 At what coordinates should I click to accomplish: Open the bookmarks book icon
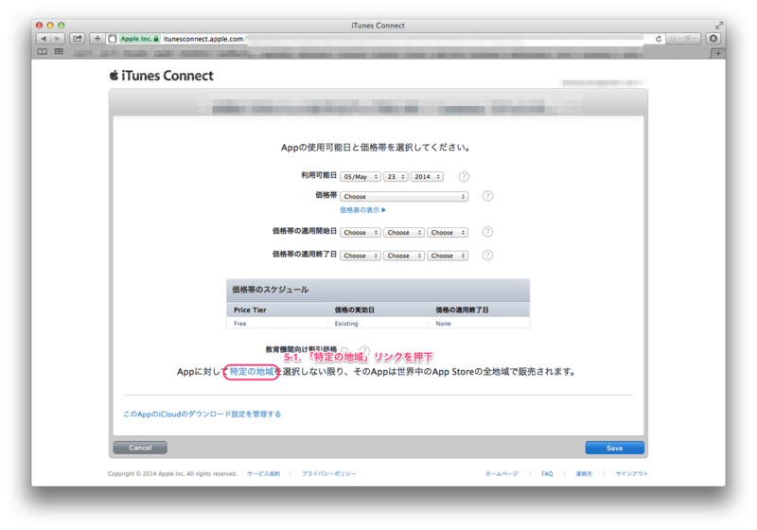click(x=43, y=52)
